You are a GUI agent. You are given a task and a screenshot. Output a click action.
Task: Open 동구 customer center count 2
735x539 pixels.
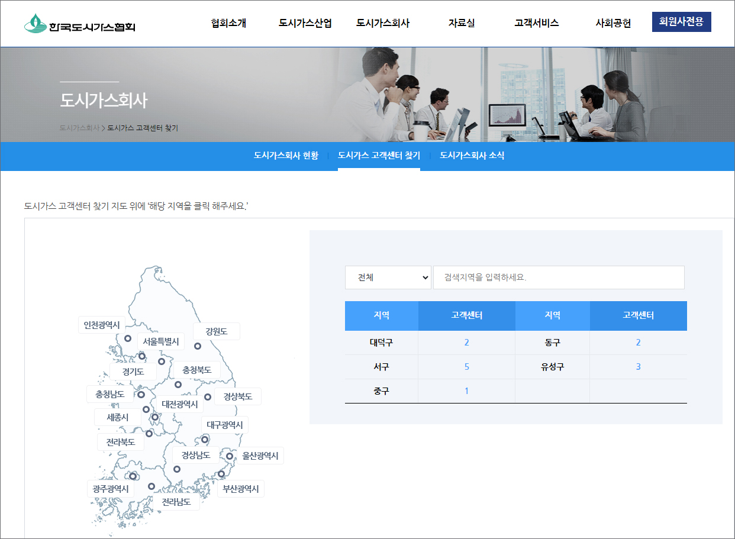tap(638, 343)
